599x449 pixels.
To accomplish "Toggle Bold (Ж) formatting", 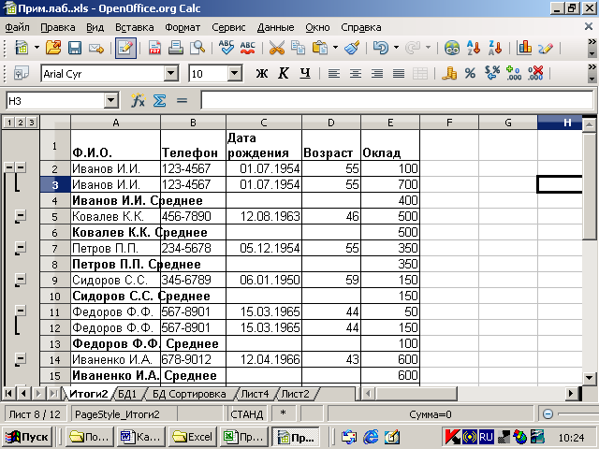I will click(262, 73).
